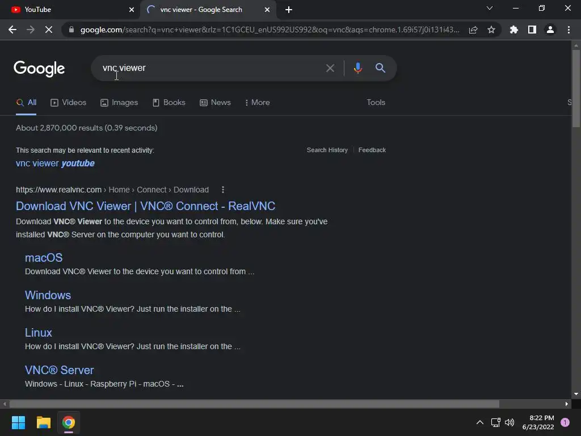Open Chrome profile avatar

pos(550,30)
